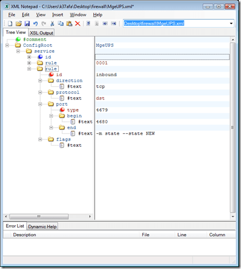Select the 'tcp' value
The width and height of the screenshot is (241, 269).
click(101, 86)
